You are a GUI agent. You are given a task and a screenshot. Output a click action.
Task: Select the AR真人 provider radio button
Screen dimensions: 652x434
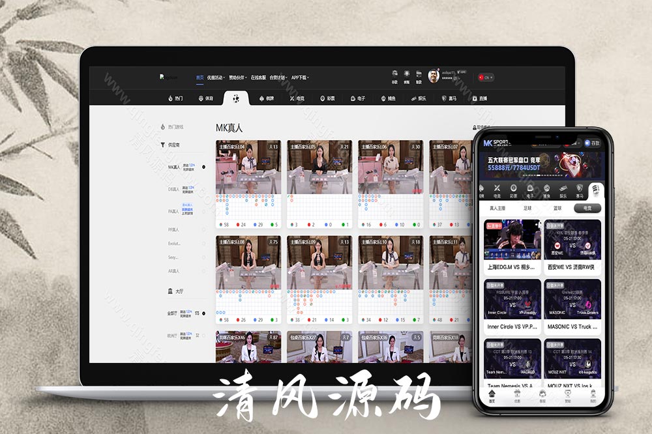point(203,271)
